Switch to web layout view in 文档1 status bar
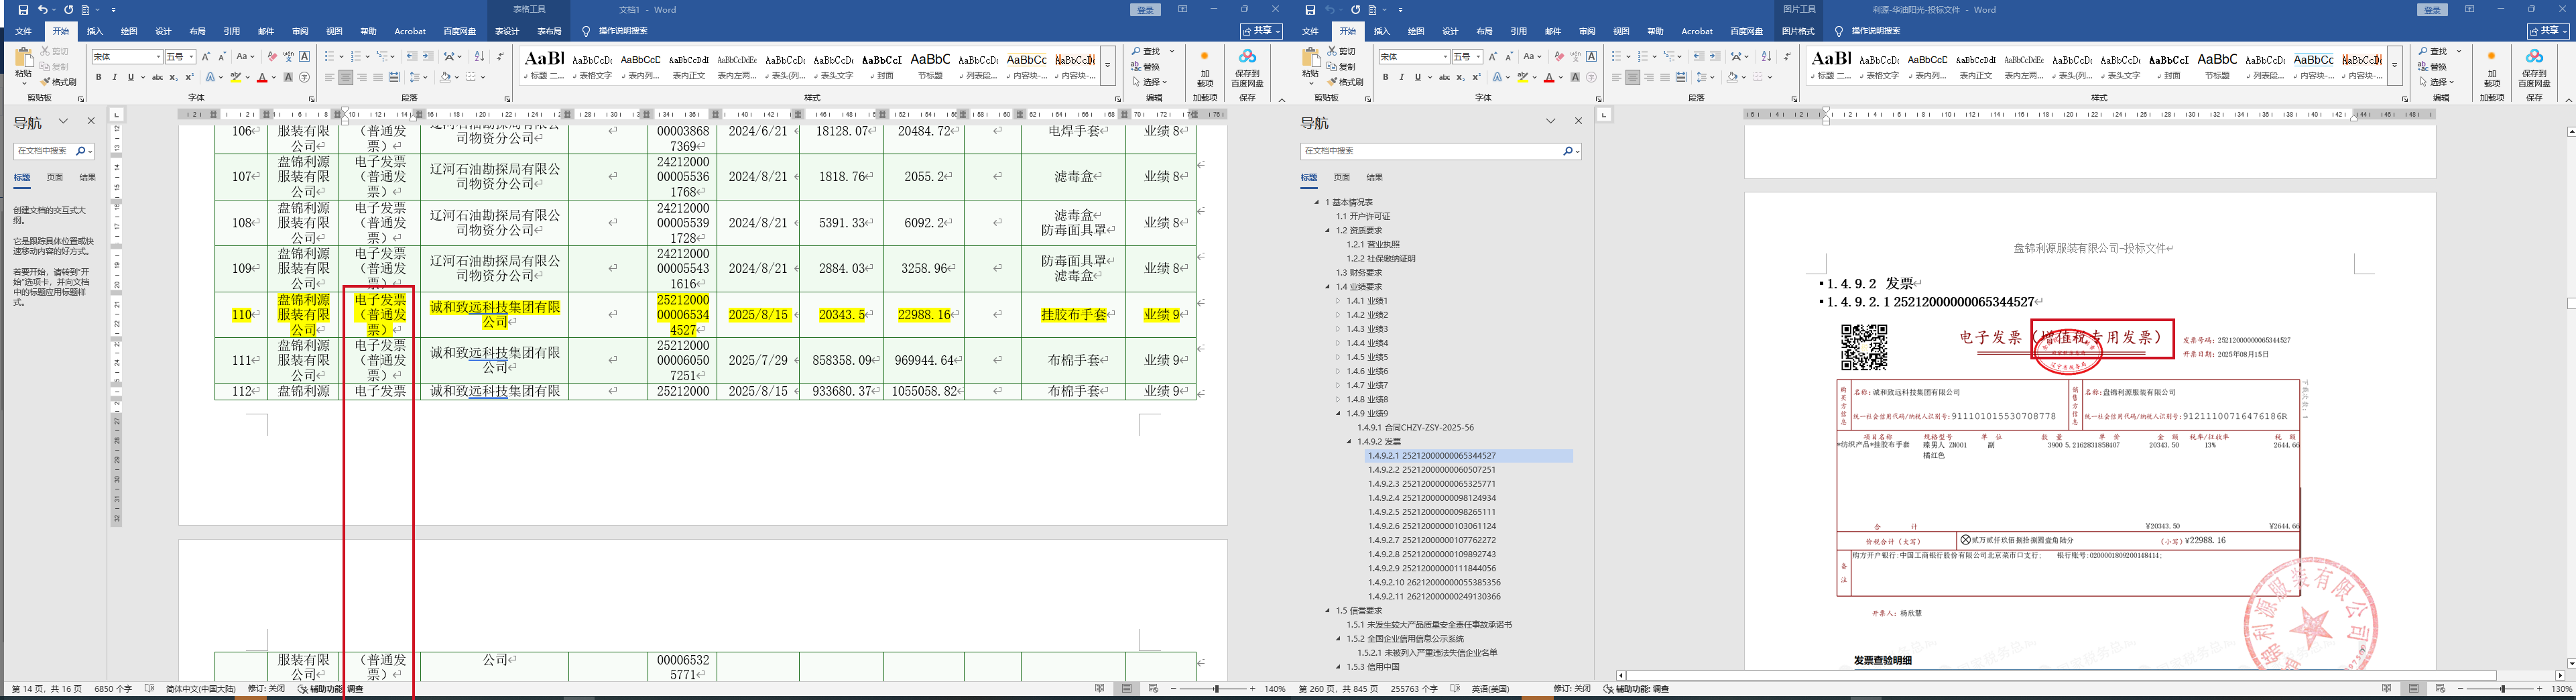2576x700 pixels. point(1153,689)
